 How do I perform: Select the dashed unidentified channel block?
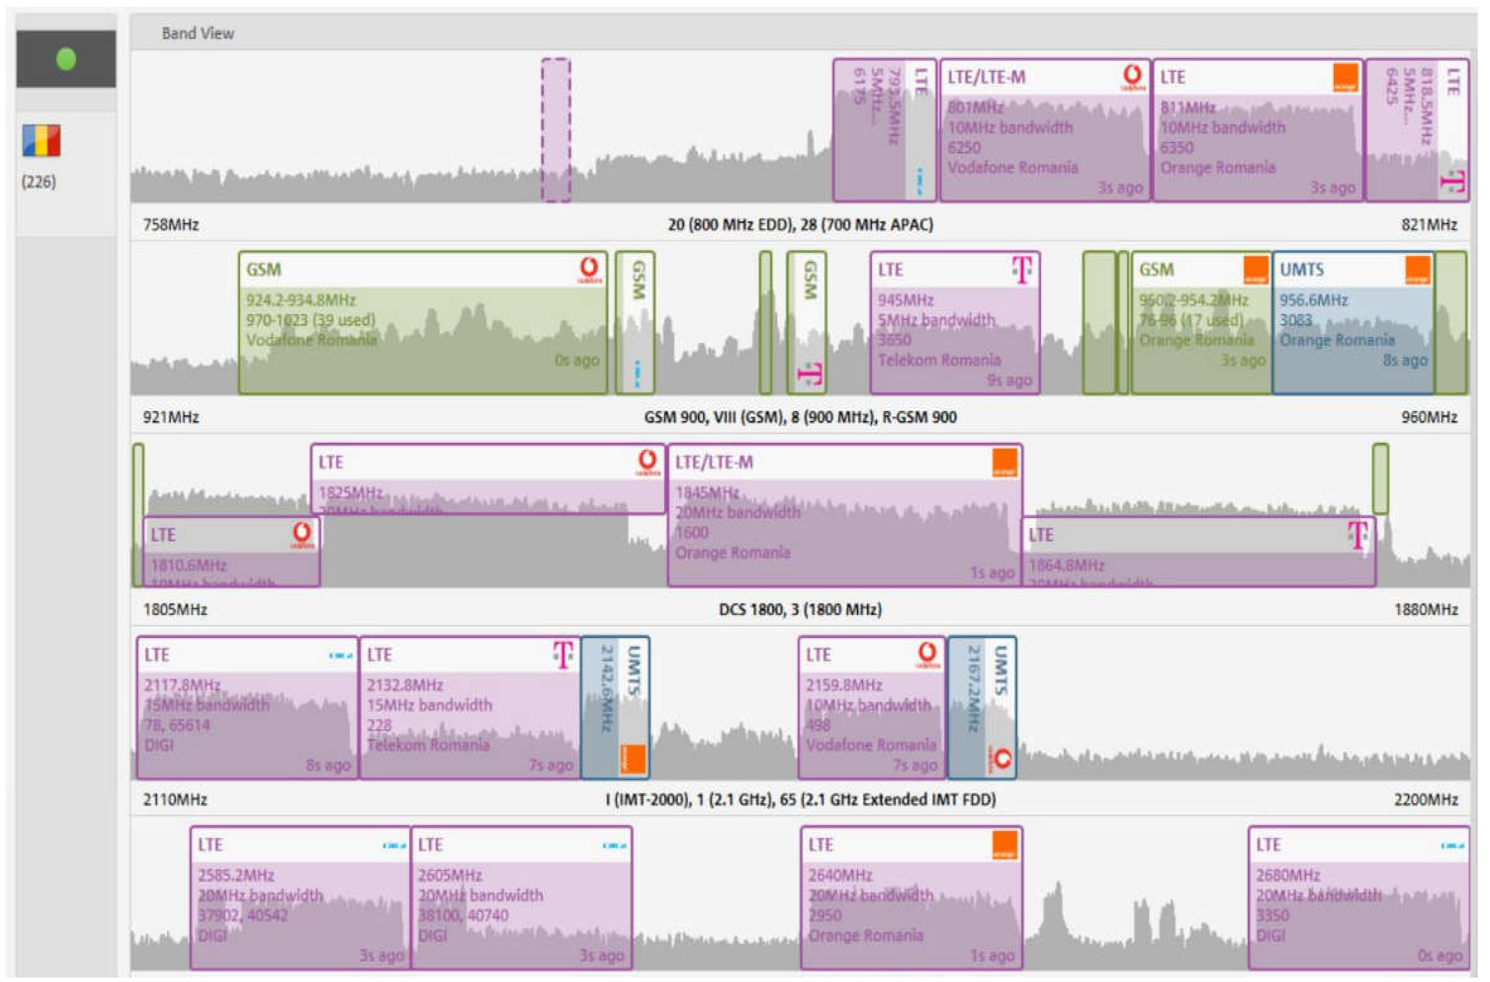[x=556, y=130]
